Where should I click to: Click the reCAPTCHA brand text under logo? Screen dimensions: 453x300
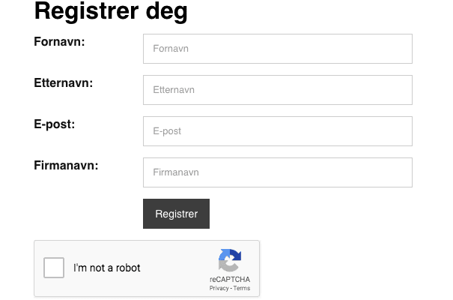click(x=230, y=280)
